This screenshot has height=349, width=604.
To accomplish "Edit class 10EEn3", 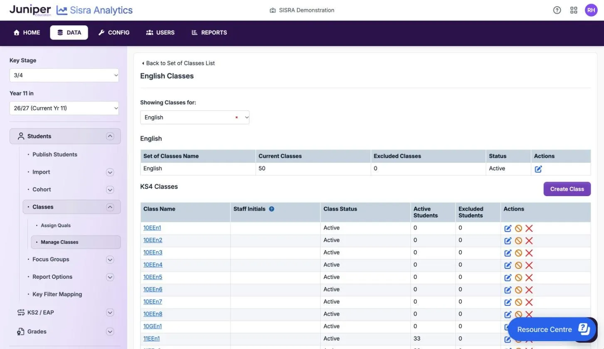I will tap(508, 253).
